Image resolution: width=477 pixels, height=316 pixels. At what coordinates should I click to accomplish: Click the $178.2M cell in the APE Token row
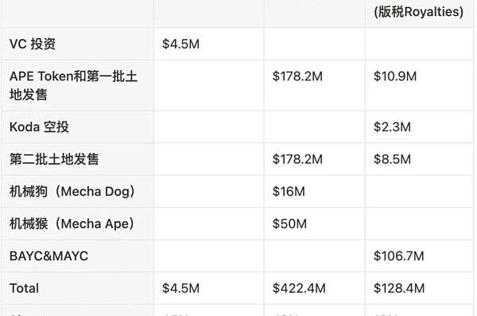click(297, 76)
